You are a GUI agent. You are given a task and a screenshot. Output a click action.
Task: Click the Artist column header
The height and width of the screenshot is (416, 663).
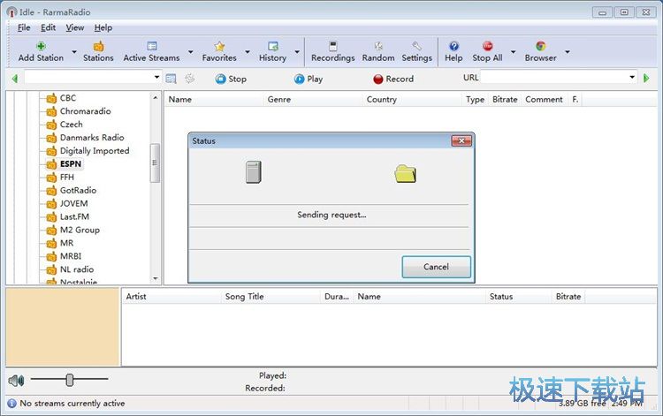pyautogui.click(x=171, y=297)
